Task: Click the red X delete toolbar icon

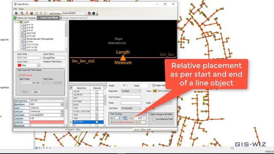Action: click(x=27, y=13)
